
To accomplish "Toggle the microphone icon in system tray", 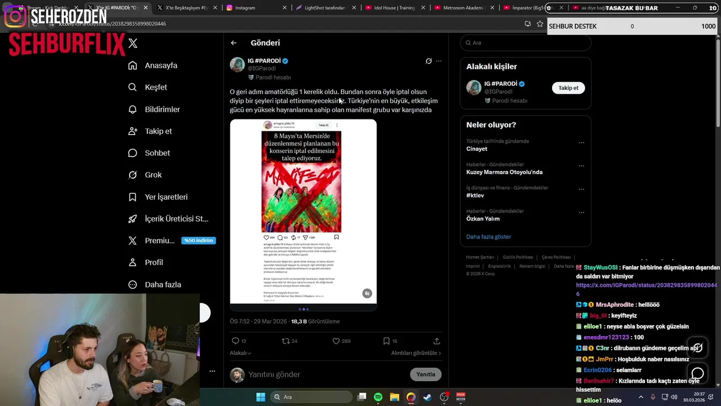I will coord(653,397).
